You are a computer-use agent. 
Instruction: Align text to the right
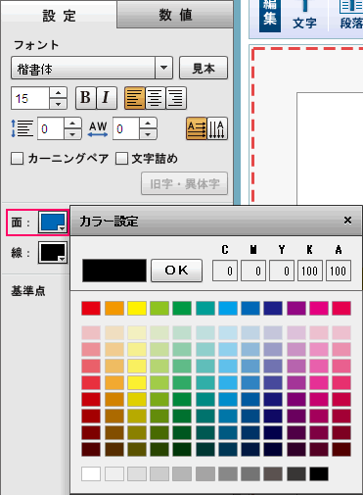(x=176, y=98)
